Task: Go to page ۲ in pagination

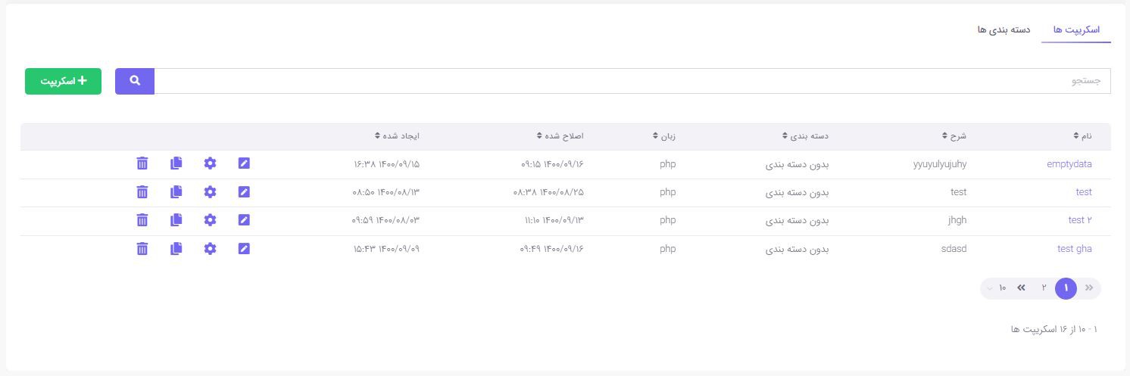Action: pyautogui.click(x=1044, y=288)
